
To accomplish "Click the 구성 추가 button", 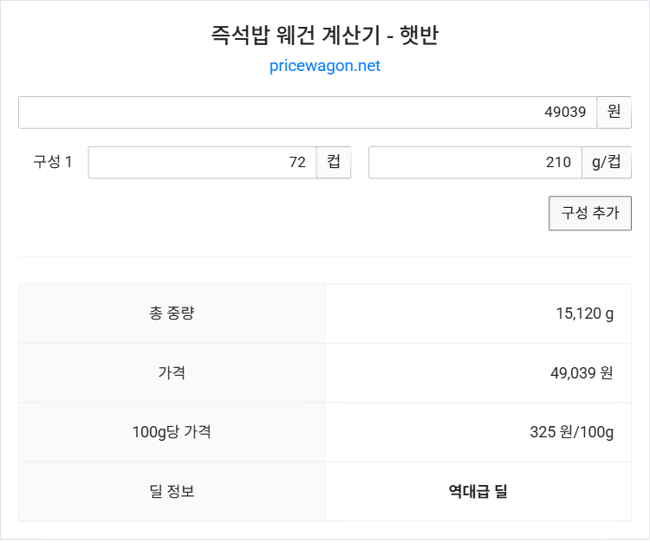I will (590, 213).
